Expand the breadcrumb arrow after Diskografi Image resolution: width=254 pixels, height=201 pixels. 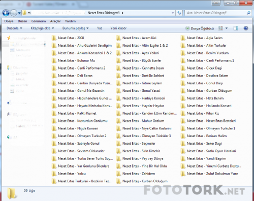point(122,13)
